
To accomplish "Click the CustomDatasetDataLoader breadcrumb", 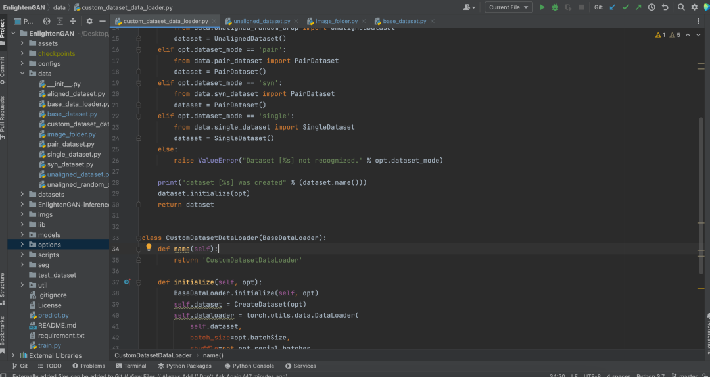I will tap(153, 355).
